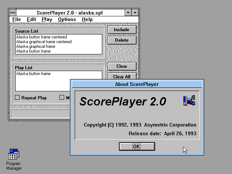Screen dimensions: 232x174
Task: Click the About ScorePlayer title bar
Action: click(137, 84)
